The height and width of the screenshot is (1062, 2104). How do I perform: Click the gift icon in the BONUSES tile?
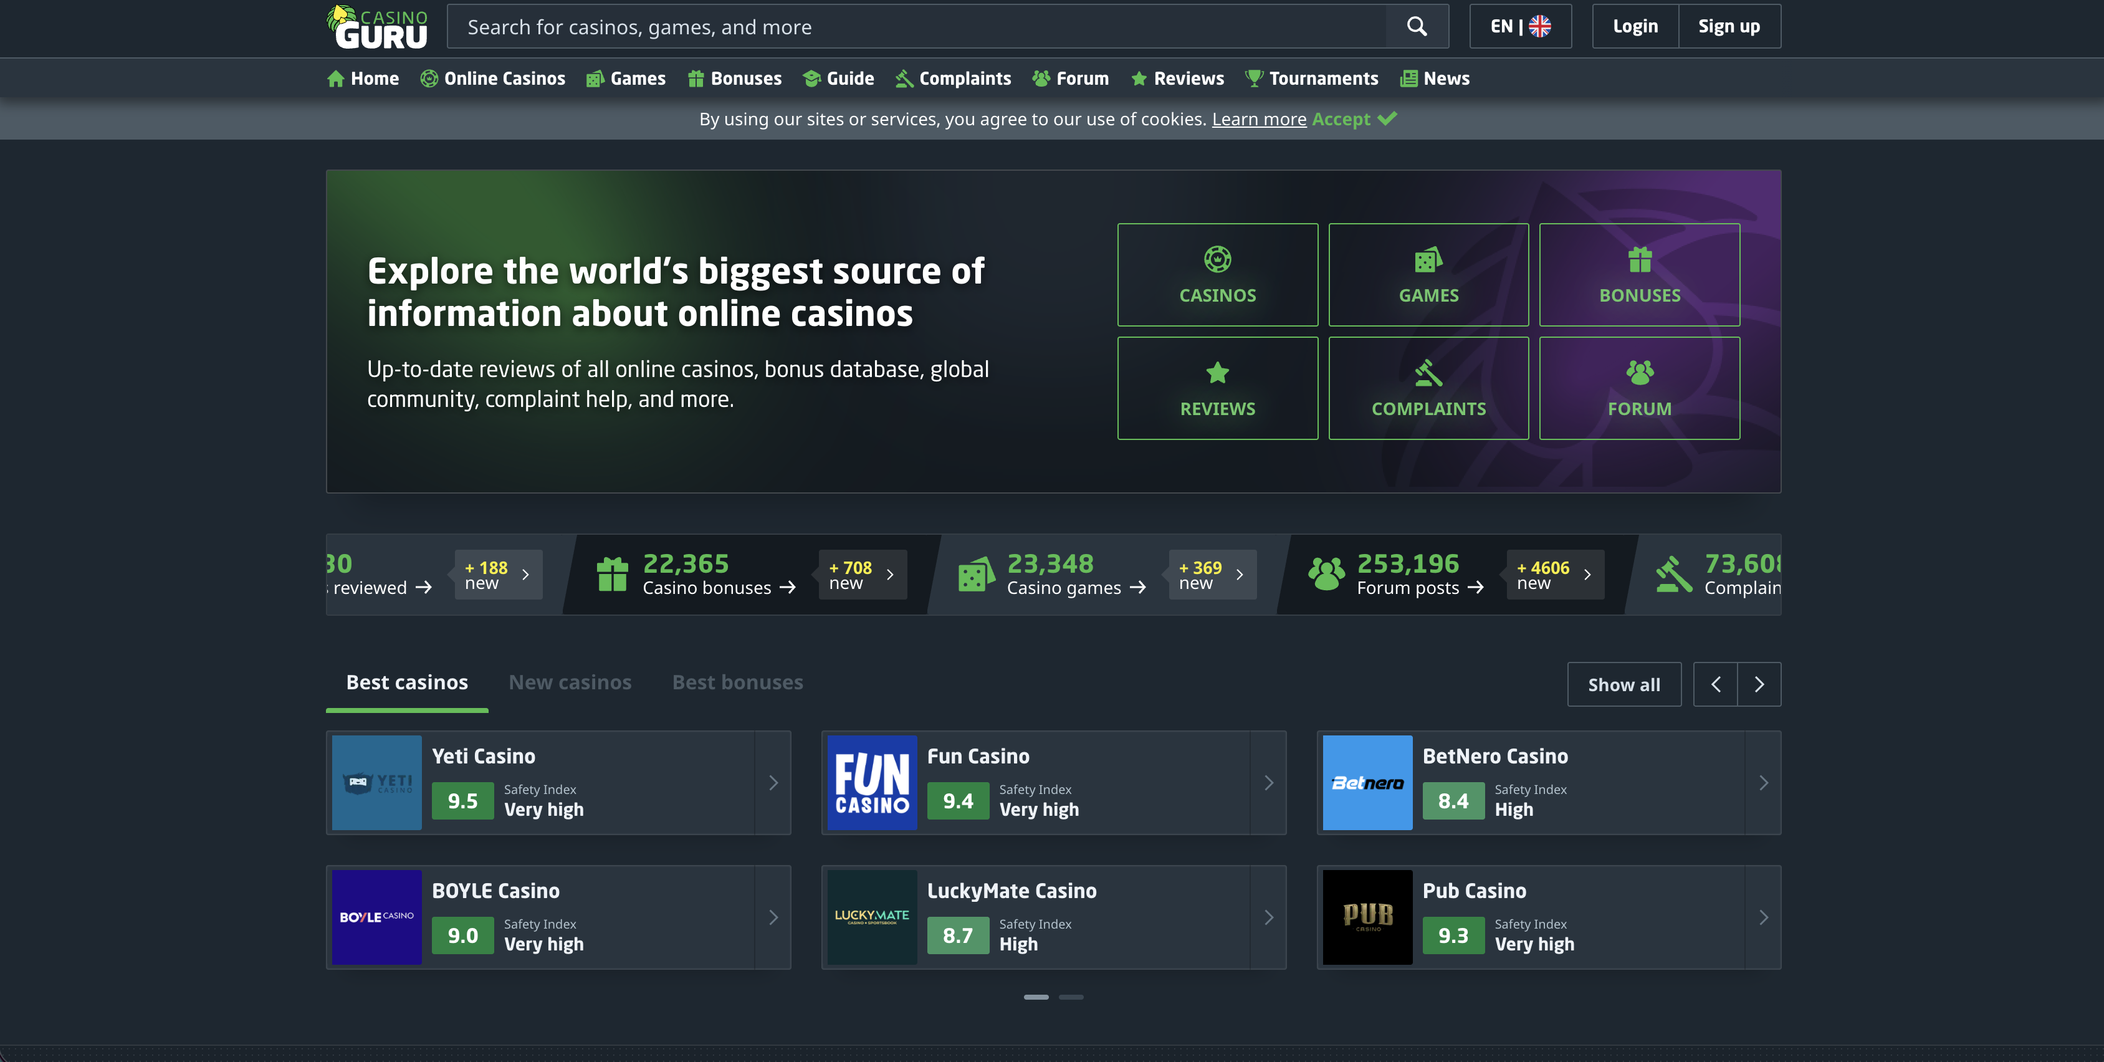pos(1639,259)
